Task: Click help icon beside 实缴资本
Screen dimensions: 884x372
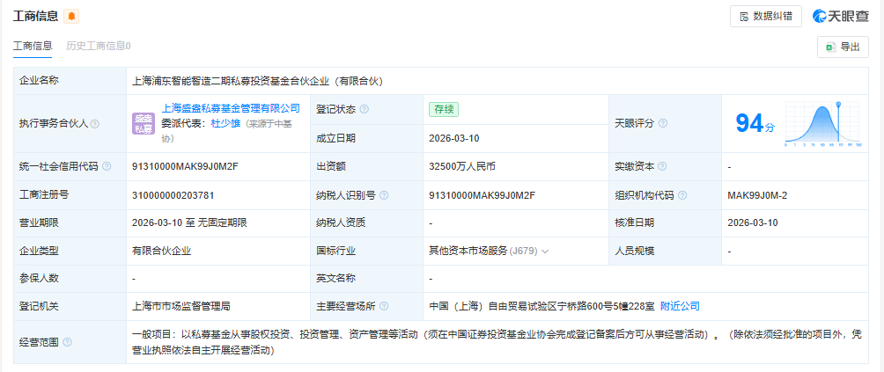Action: pyautogui.click(x=663, y=167)
